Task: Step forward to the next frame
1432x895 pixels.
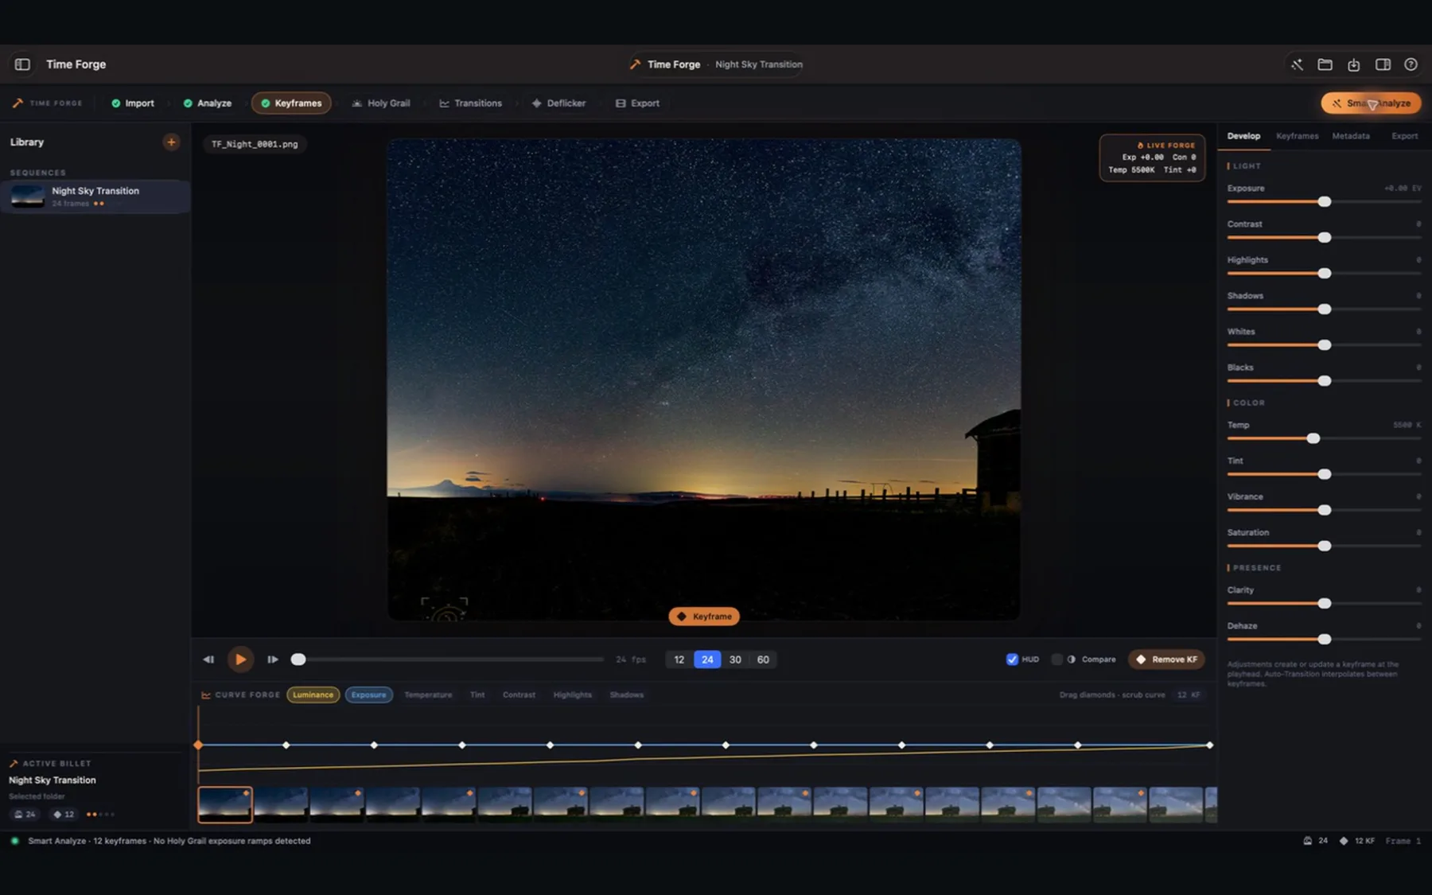Action: coord(273,660)
